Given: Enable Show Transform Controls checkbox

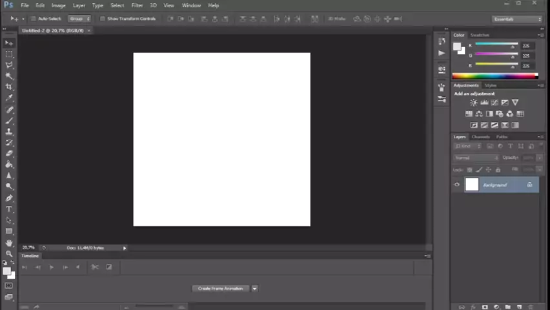Looking at the screenshot, I should [103, 19].
